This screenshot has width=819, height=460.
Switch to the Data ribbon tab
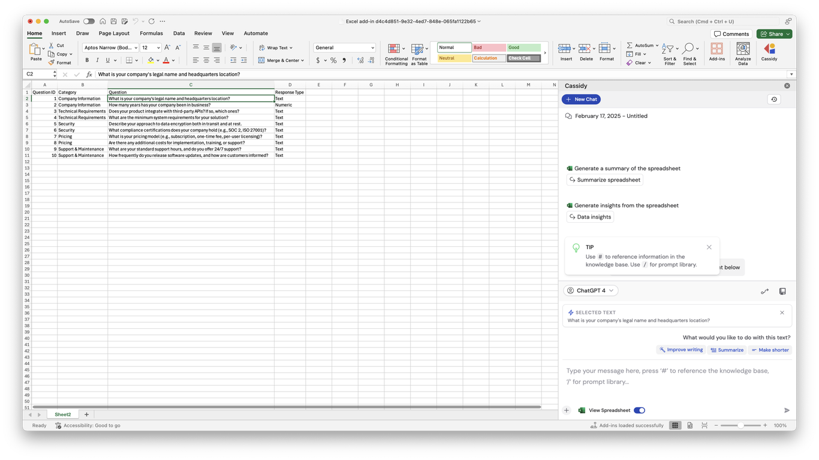(179, 34)
